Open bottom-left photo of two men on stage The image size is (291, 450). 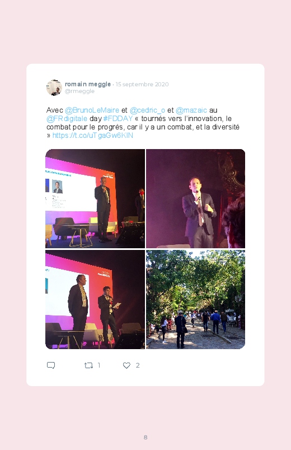pyautogui.click(x=95, y=299)
